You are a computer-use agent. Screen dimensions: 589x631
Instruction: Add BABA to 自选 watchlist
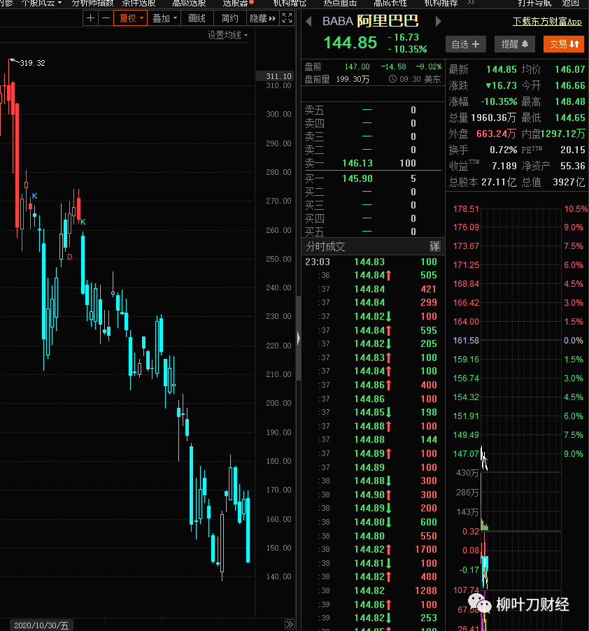[465, 44]
